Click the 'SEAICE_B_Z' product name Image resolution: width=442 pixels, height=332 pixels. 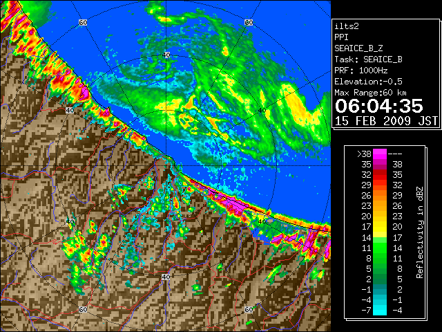pyautogui.click(x=358, y=48)
